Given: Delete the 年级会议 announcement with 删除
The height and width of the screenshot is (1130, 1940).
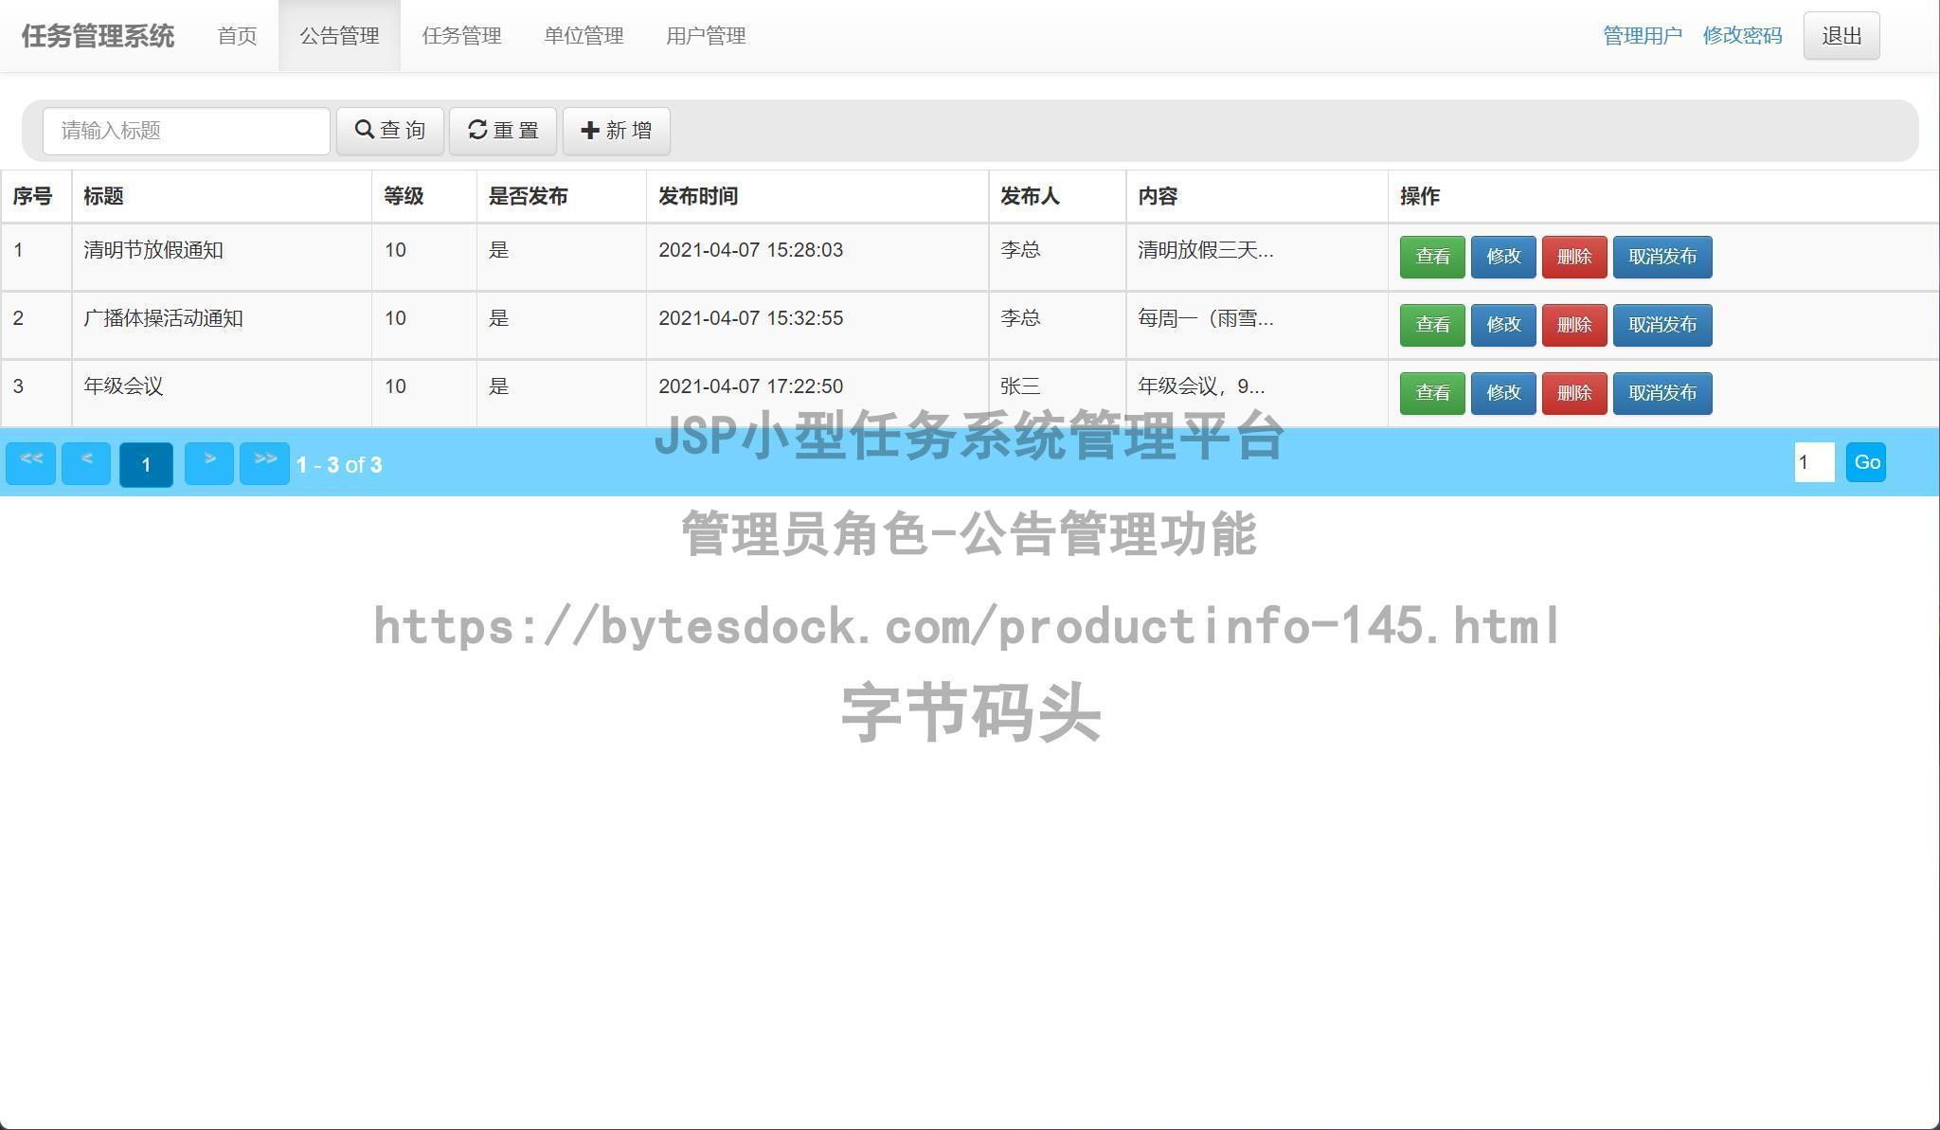Looking at the screenshot, I should 1574,392.
